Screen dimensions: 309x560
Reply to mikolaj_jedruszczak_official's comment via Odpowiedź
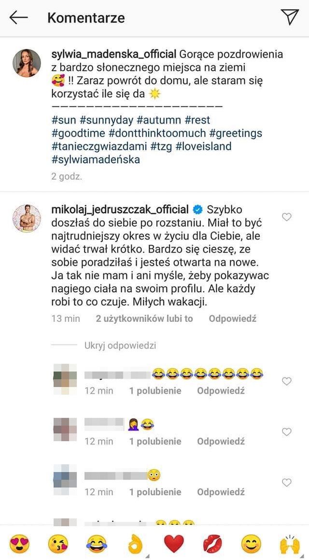click(232, 318)
